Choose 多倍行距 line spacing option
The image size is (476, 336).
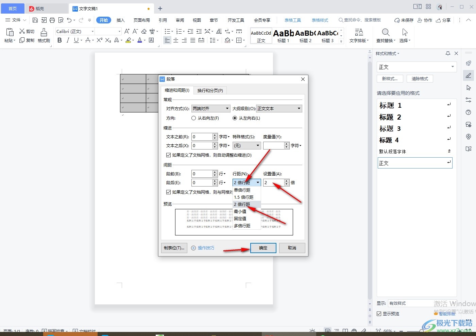point(247,226)
